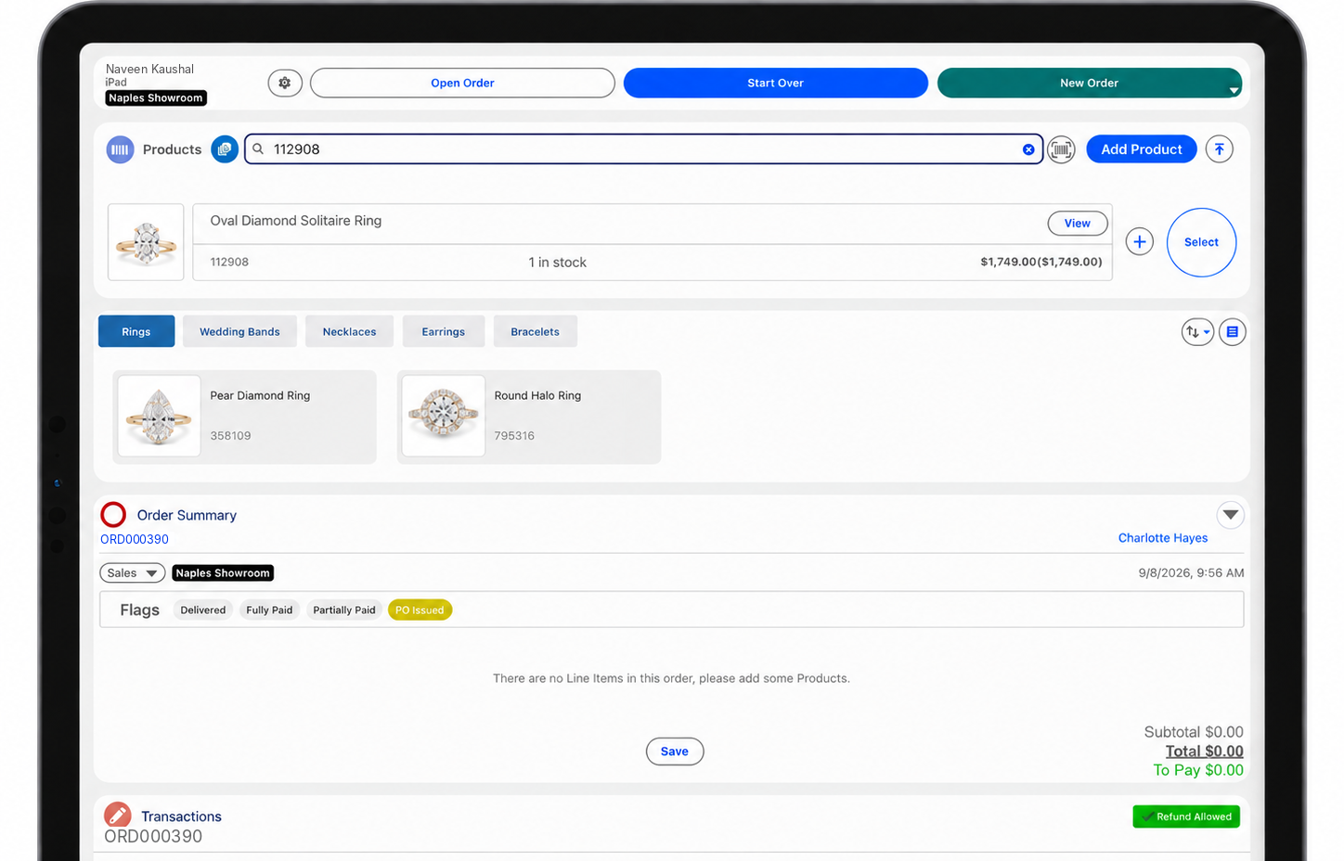Toggle the Delivered flag
The width and height of the screenshot is (1344, 861).
pyautogui.click(x=203, y=610)
